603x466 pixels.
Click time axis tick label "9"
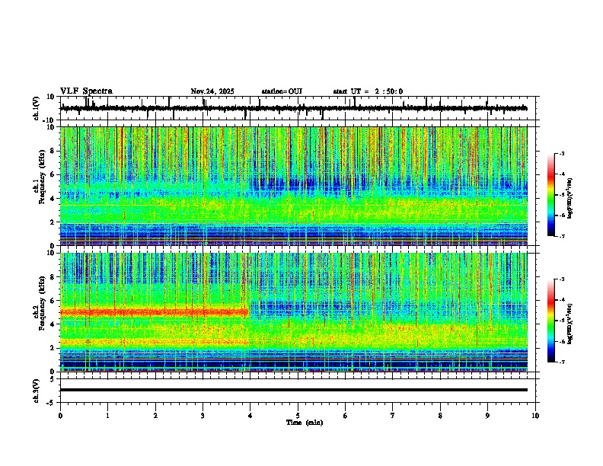point(487,416)
